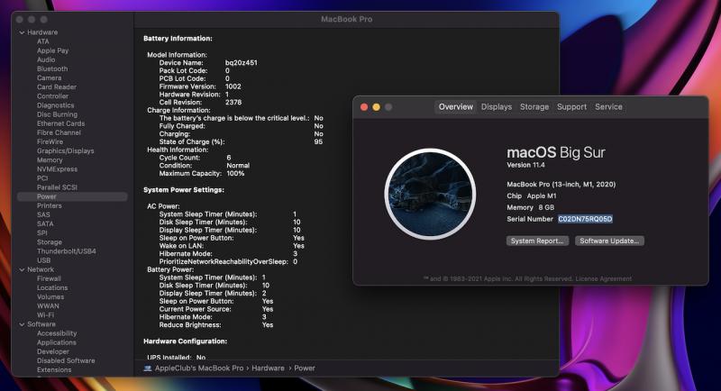Click the macOS Big Sur wallpaper image
Image resolution: width=721 pixels, height=391 pixels.
pyautogui.click(x=430, y=194)
